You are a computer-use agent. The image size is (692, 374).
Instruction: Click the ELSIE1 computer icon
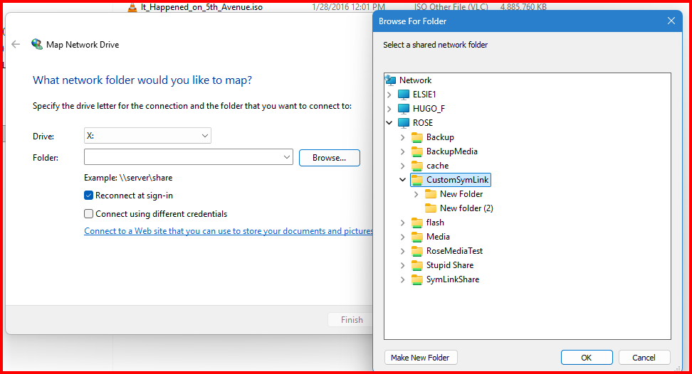tap(404, 95)
